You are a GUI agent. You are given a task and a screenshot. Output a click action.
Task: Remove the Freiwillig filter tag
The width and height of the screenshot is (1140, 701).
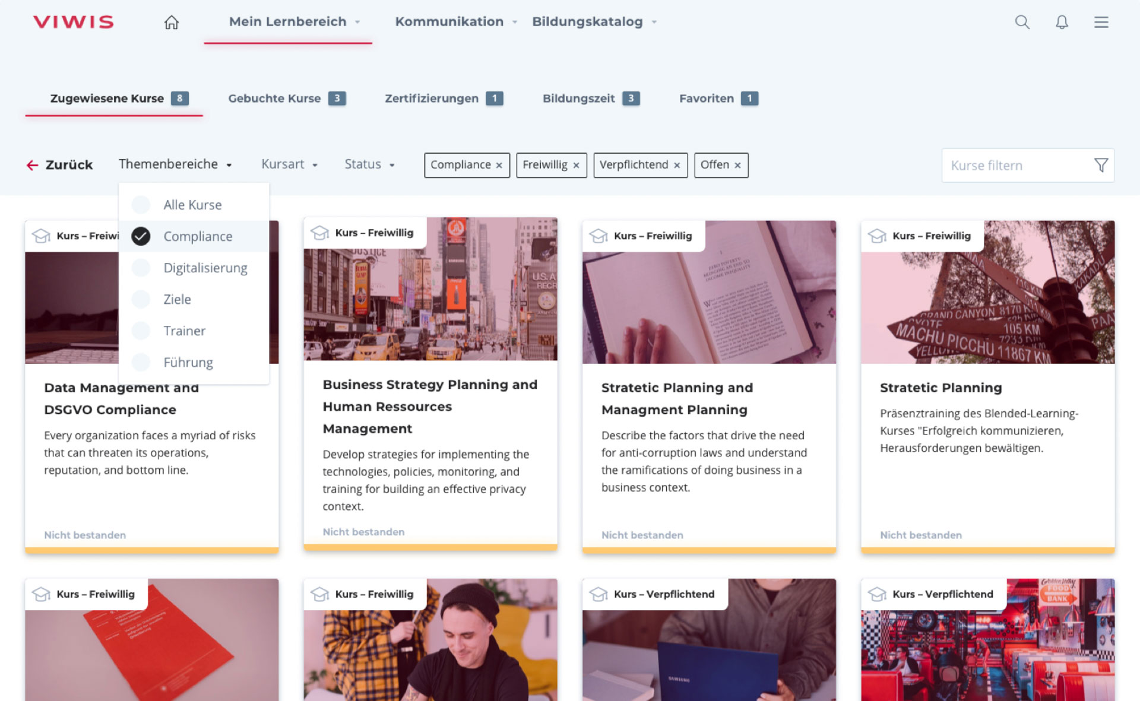point(576,166)
